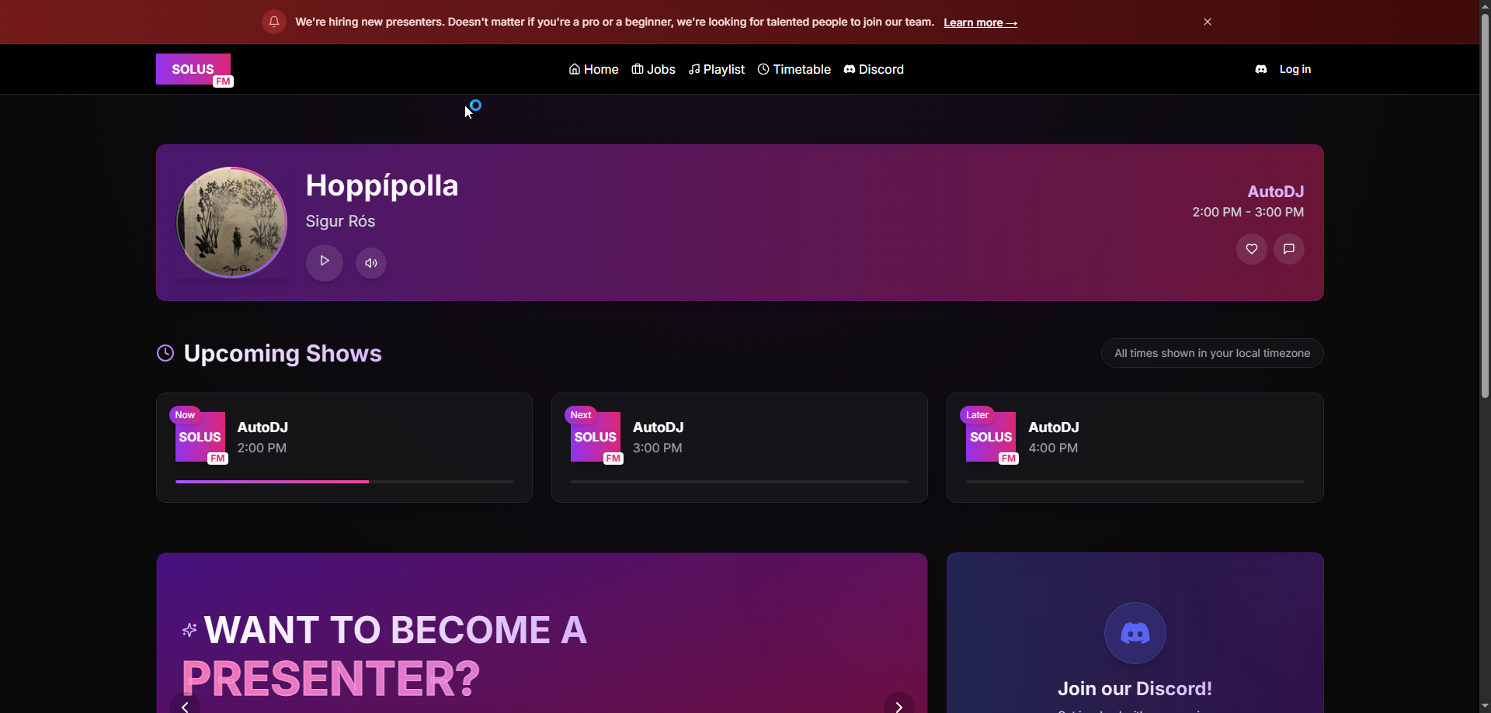Screen dimensions: 1491x713
Task: Click the AutoDJ presenter name in player
Action: tap(1275, 192)
